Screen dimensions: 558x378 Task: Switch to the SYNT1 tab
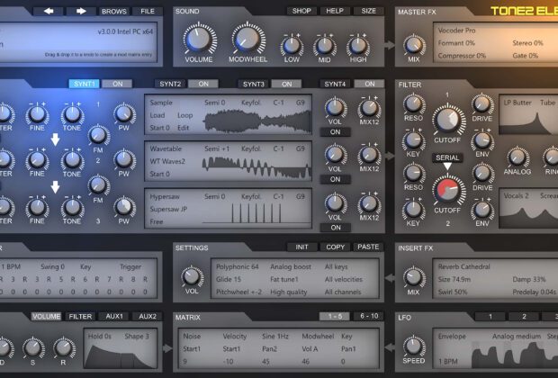[85, 84]
